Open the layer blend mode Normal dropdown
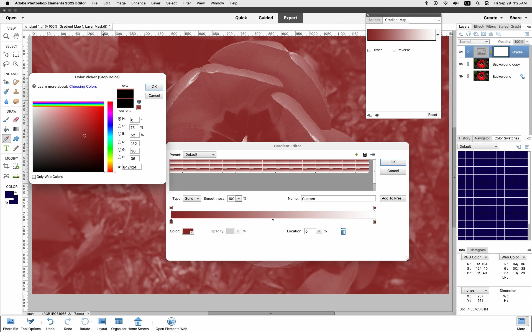 473,42
